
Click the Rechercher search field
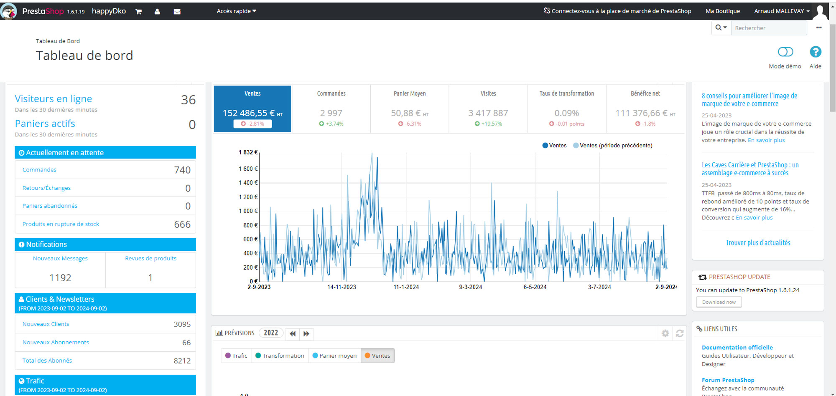click(769, 28)
